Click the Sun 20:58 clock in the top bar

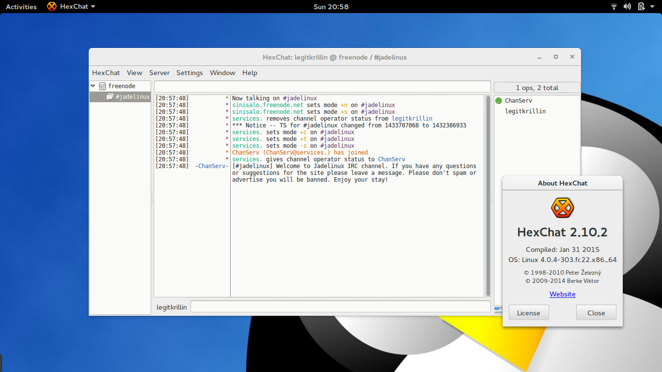(x=331, y=7)
